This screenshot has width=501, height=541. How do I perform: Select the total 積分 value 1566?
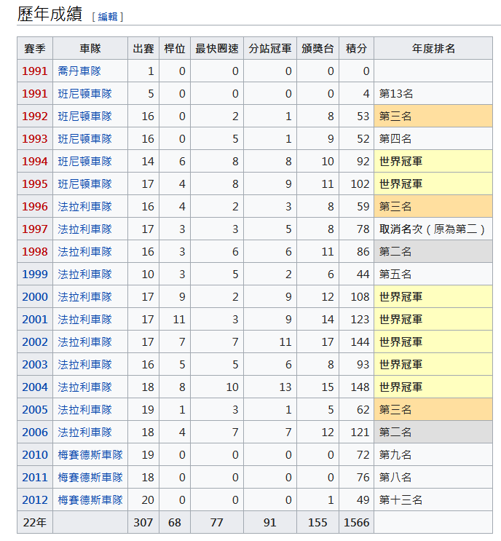tap(356, 522)
